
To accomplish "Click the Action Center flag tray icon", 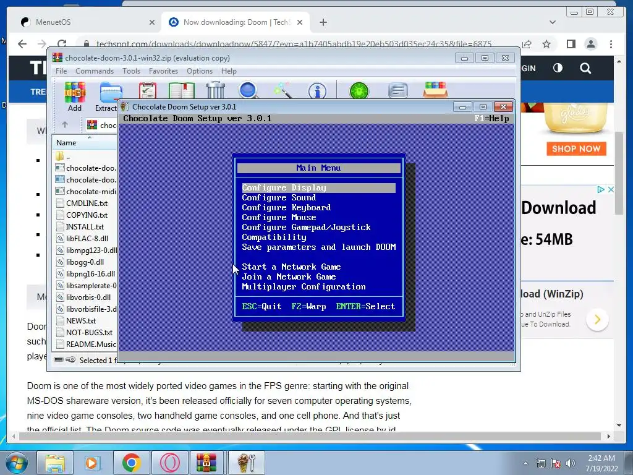I will tap(556, 463).
